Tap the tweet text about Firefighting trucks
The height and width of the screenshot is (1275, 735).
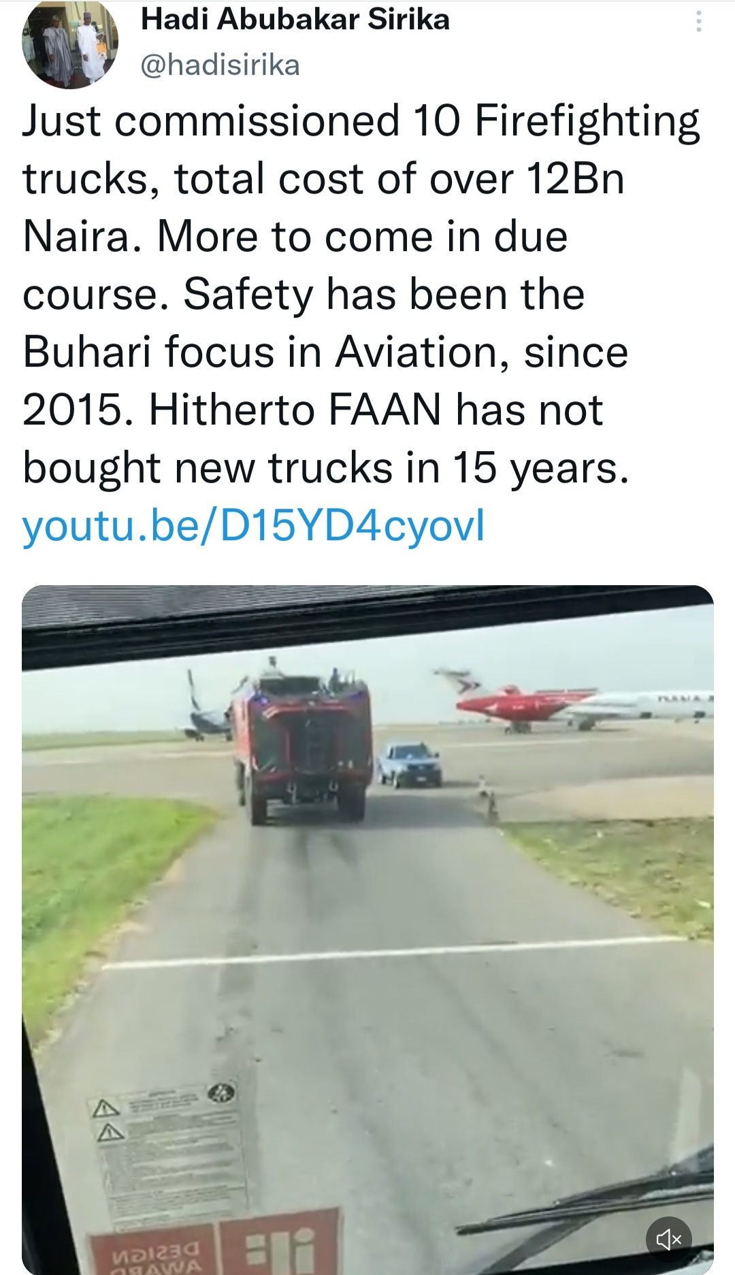point(361,294)
